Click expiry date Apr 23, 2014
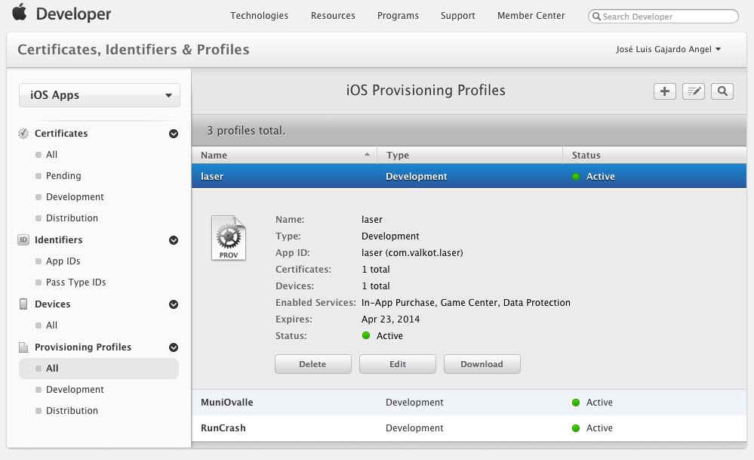This screenshot has height=460, width=754. (x=390, y=319)
